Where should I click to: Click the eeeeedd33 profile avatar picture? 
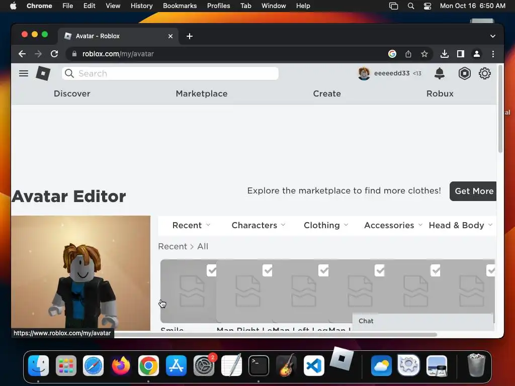point(364,73)
